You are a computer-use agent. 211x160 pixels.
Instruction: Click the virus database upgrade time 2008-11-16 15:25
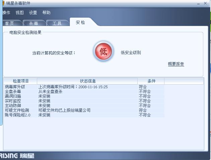point(93,87)
